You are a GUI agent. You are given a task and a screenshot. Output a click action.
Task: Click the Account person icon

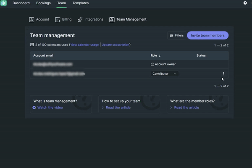coord(31,19)
